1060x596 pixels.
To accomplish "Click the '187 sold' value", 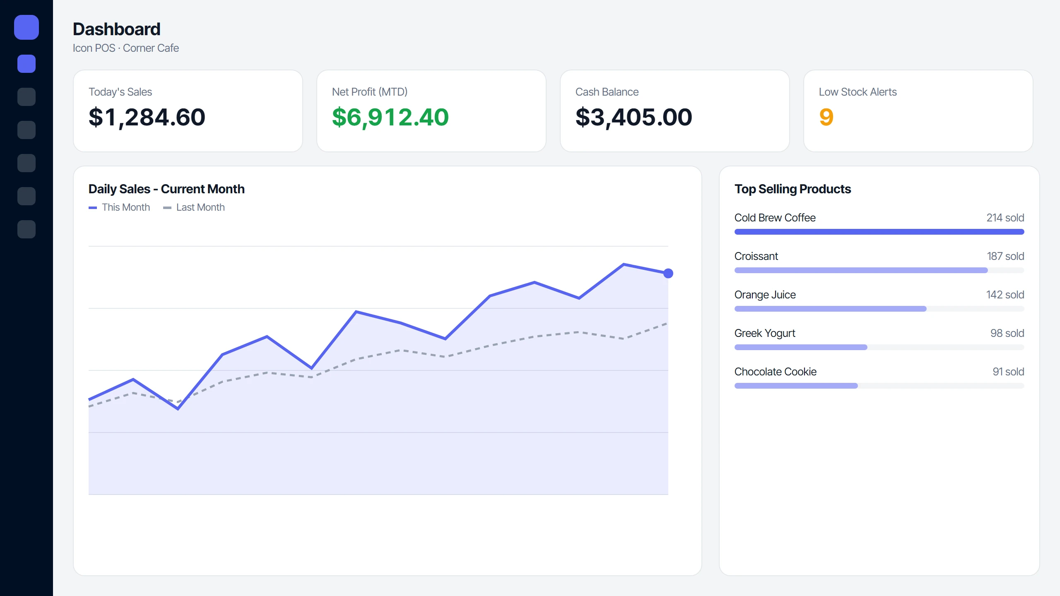I will pyautogui.click(x=1005, y=256).
